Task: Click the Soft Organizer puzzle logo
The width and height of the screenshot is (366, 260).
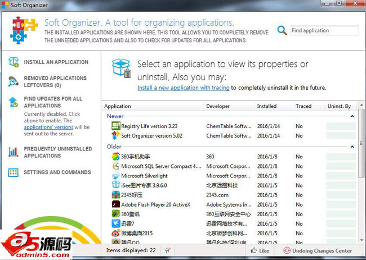Action: pyautogui.click(x=24, y=30)
